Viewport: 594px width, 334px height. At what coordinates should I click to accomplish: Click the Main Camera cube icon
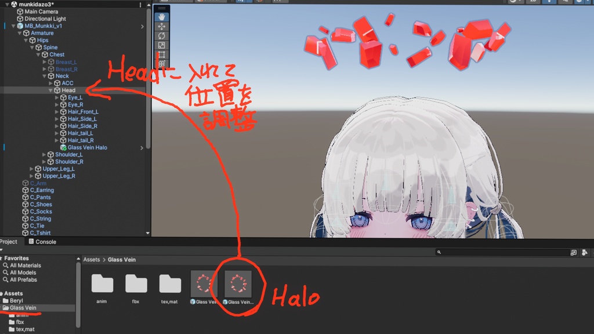click(20, 12)
